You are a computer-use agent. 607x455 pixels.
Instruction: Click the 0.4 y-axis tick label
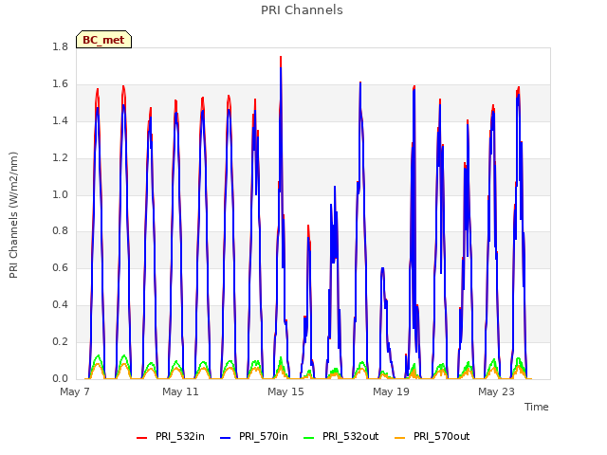[60, 304]
